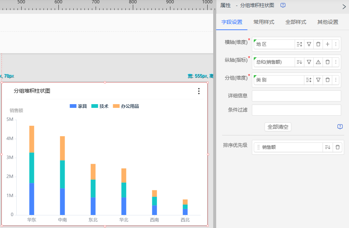Toggle the 办公用品 legend series
The width and height of the screenshot is (349, 228).
(126, 106)
